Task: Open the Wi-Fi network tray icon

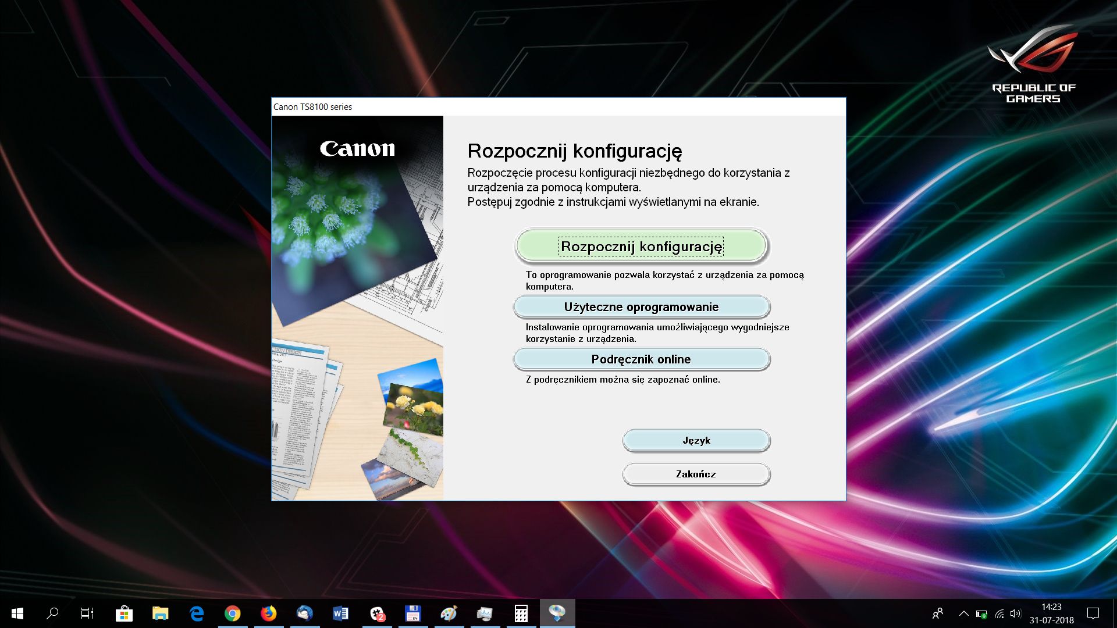Action: 999,614
